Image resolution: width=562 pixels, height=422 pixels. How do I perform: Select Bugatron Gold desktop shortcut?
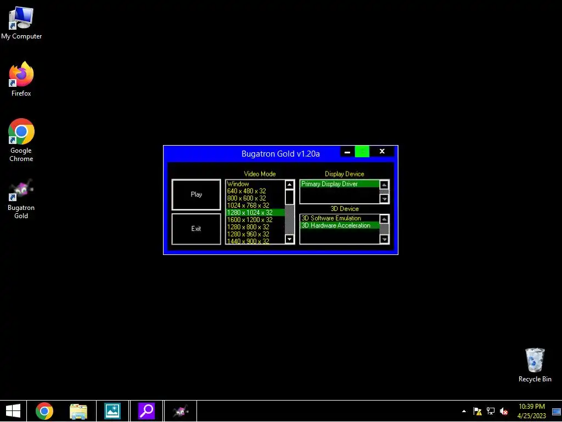(21, 199)
